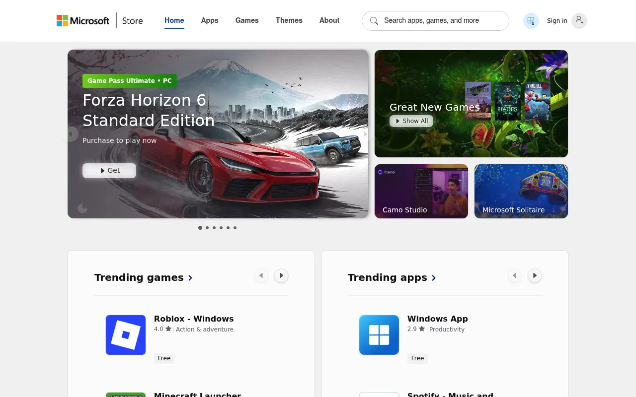Select the third carousel dot
The image size is (636, 397).
pyautogui.click(x=214, y=228)
